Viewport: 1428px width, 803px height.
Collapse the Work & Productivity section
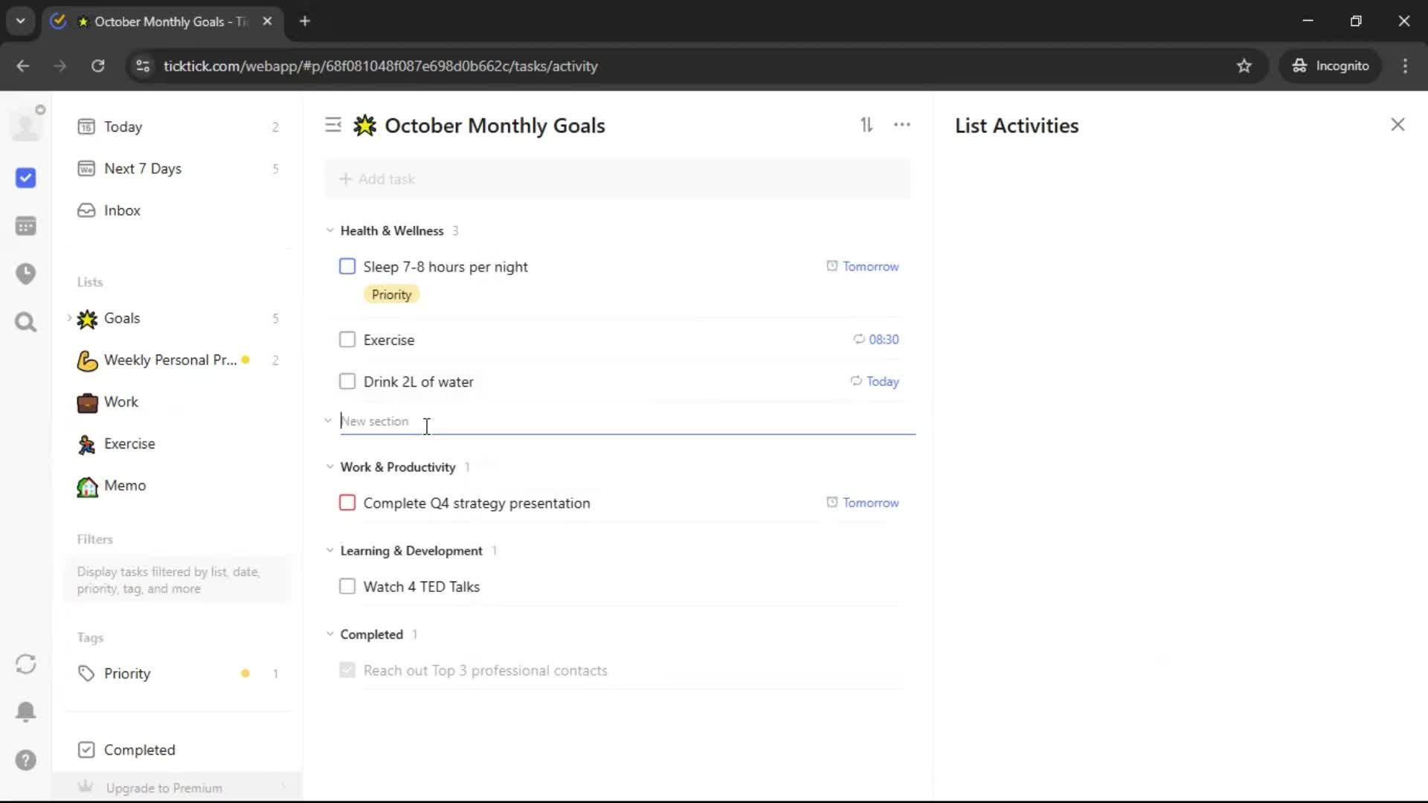(x=329, y=467)
